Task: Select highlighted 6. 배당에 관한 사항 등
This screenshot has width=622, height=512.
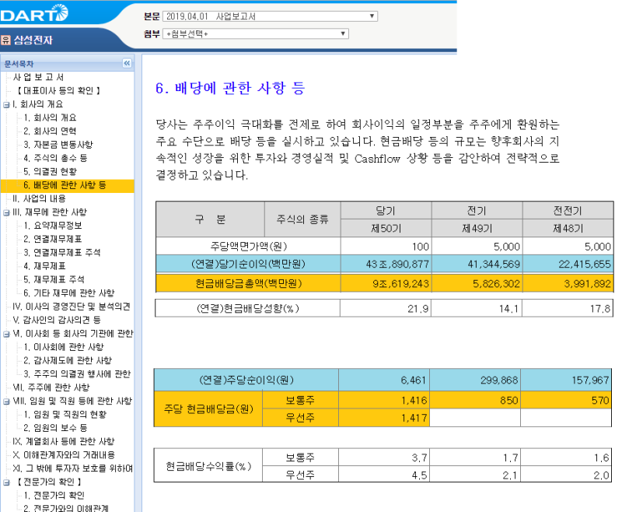Action: pyautogui.click(x=65, y=185)
